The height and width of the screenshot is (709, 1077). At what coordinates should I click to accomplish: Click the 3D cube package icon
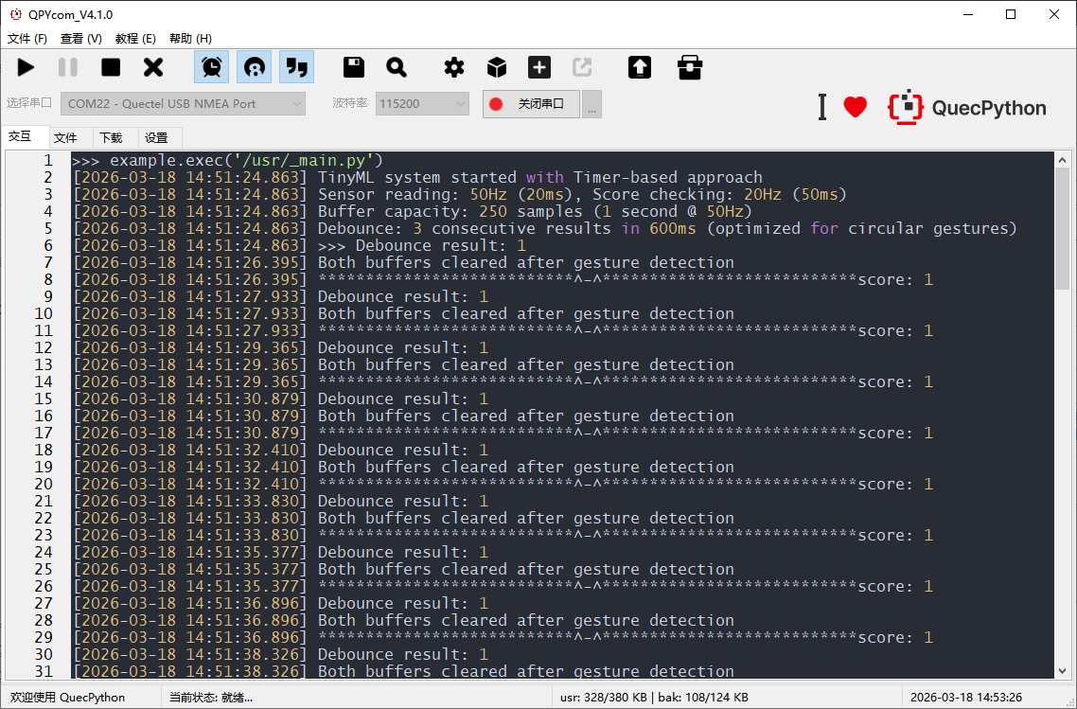click(x=497, y=67)
